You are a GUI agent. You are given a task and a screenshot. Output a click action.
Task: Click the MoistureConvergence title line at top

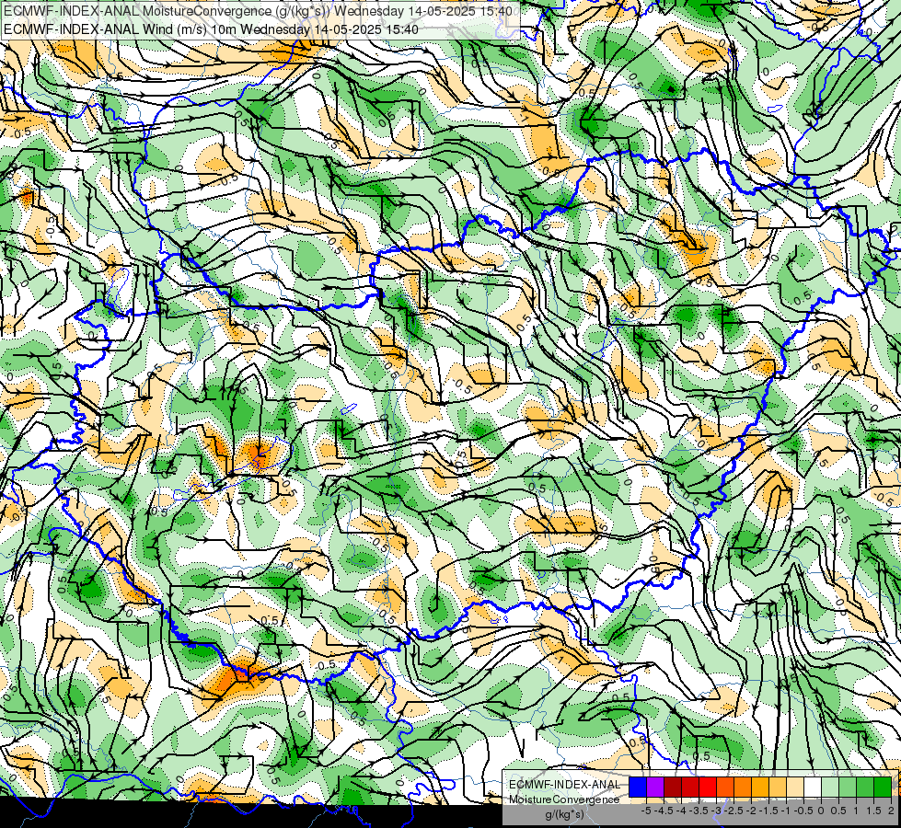click(258, 11)
